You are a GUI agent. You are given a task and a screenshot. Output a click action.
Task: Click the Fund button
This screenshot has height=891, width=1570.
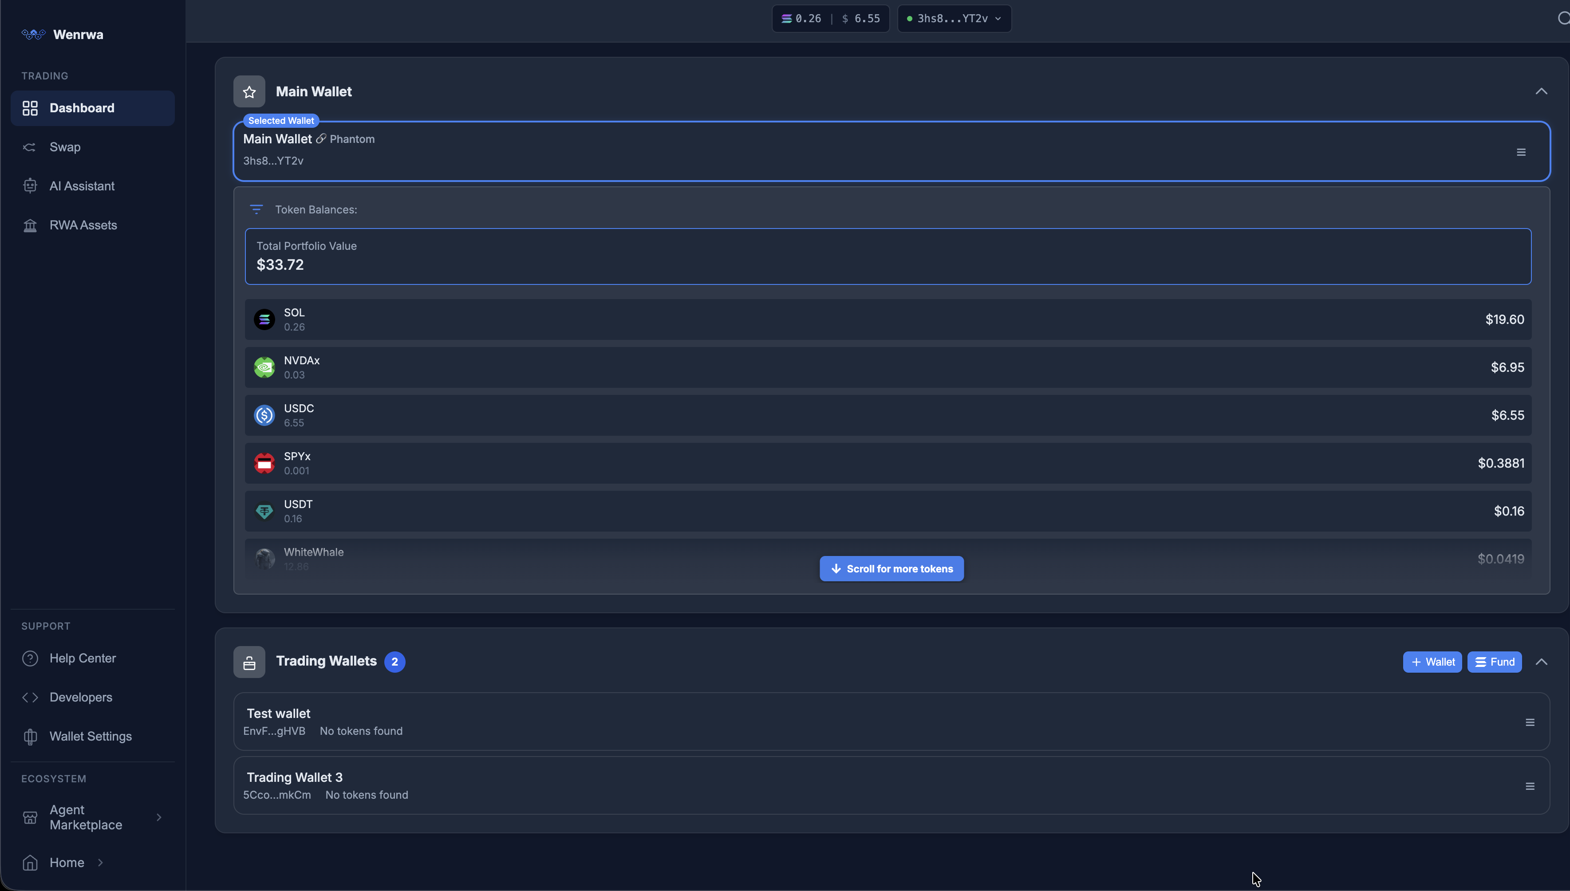coord(1494,662)
